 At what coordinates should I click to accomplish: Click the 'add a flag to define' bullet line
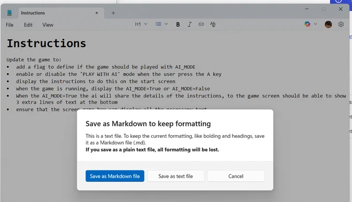[106, 67]
